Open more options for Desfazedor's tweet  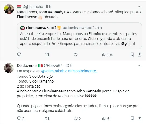139,66
